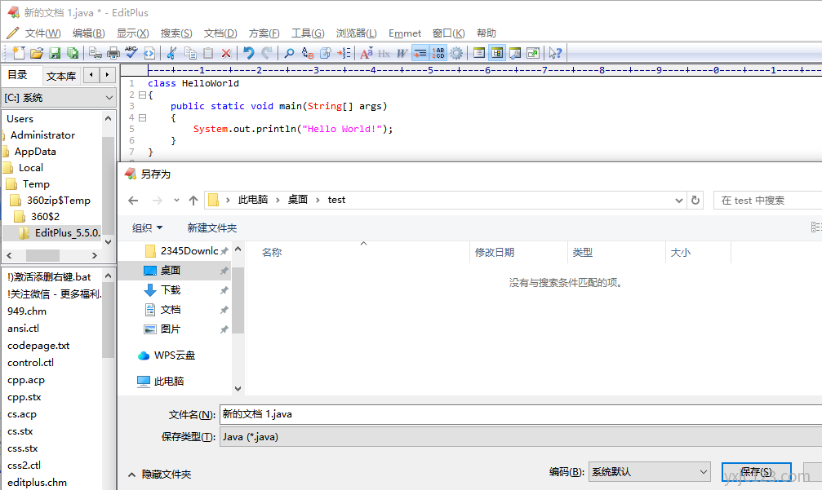This screenshot has height=490, width=822.
Task: Open the recent locations chevron in dialog
Action: (x=176, y=200)
